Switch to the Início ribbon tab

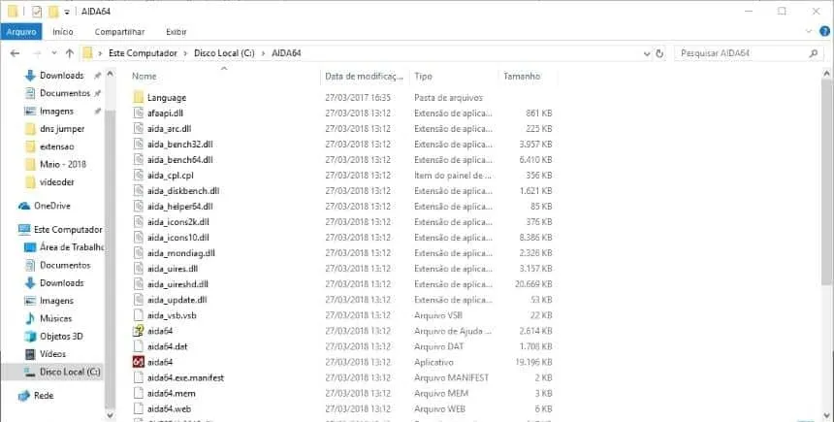[x=63, y=32]
